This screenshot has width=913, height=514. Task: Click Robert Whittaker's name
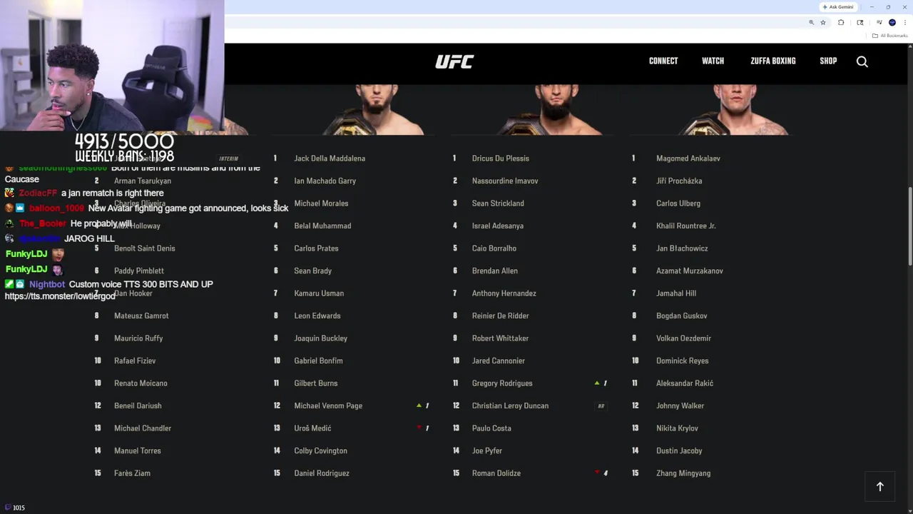coord(500,338)
